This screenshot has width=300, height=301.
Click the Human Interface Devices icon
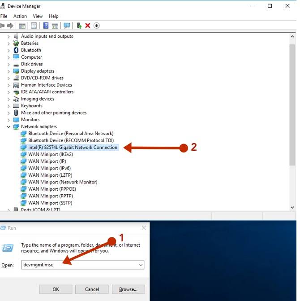coord(16,85)
